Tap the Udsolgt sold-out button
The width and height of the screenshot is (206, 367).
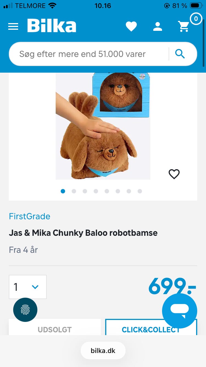coord(55,329)
